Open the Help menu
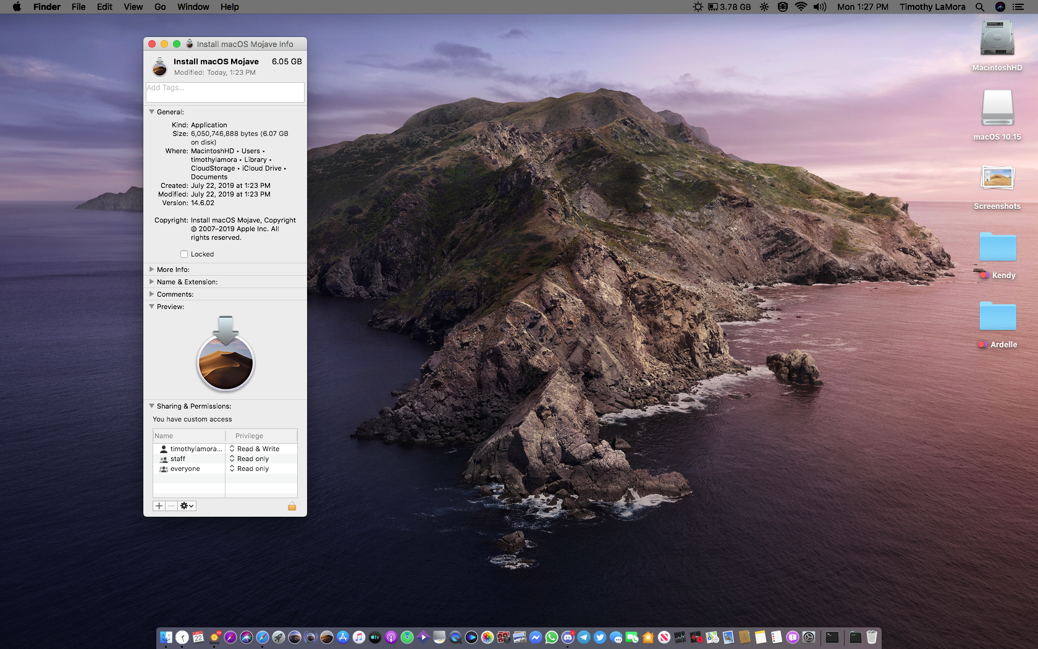The width and height of the screenshot is (1038, 649). pyautogui.click(x=230, y=7)
